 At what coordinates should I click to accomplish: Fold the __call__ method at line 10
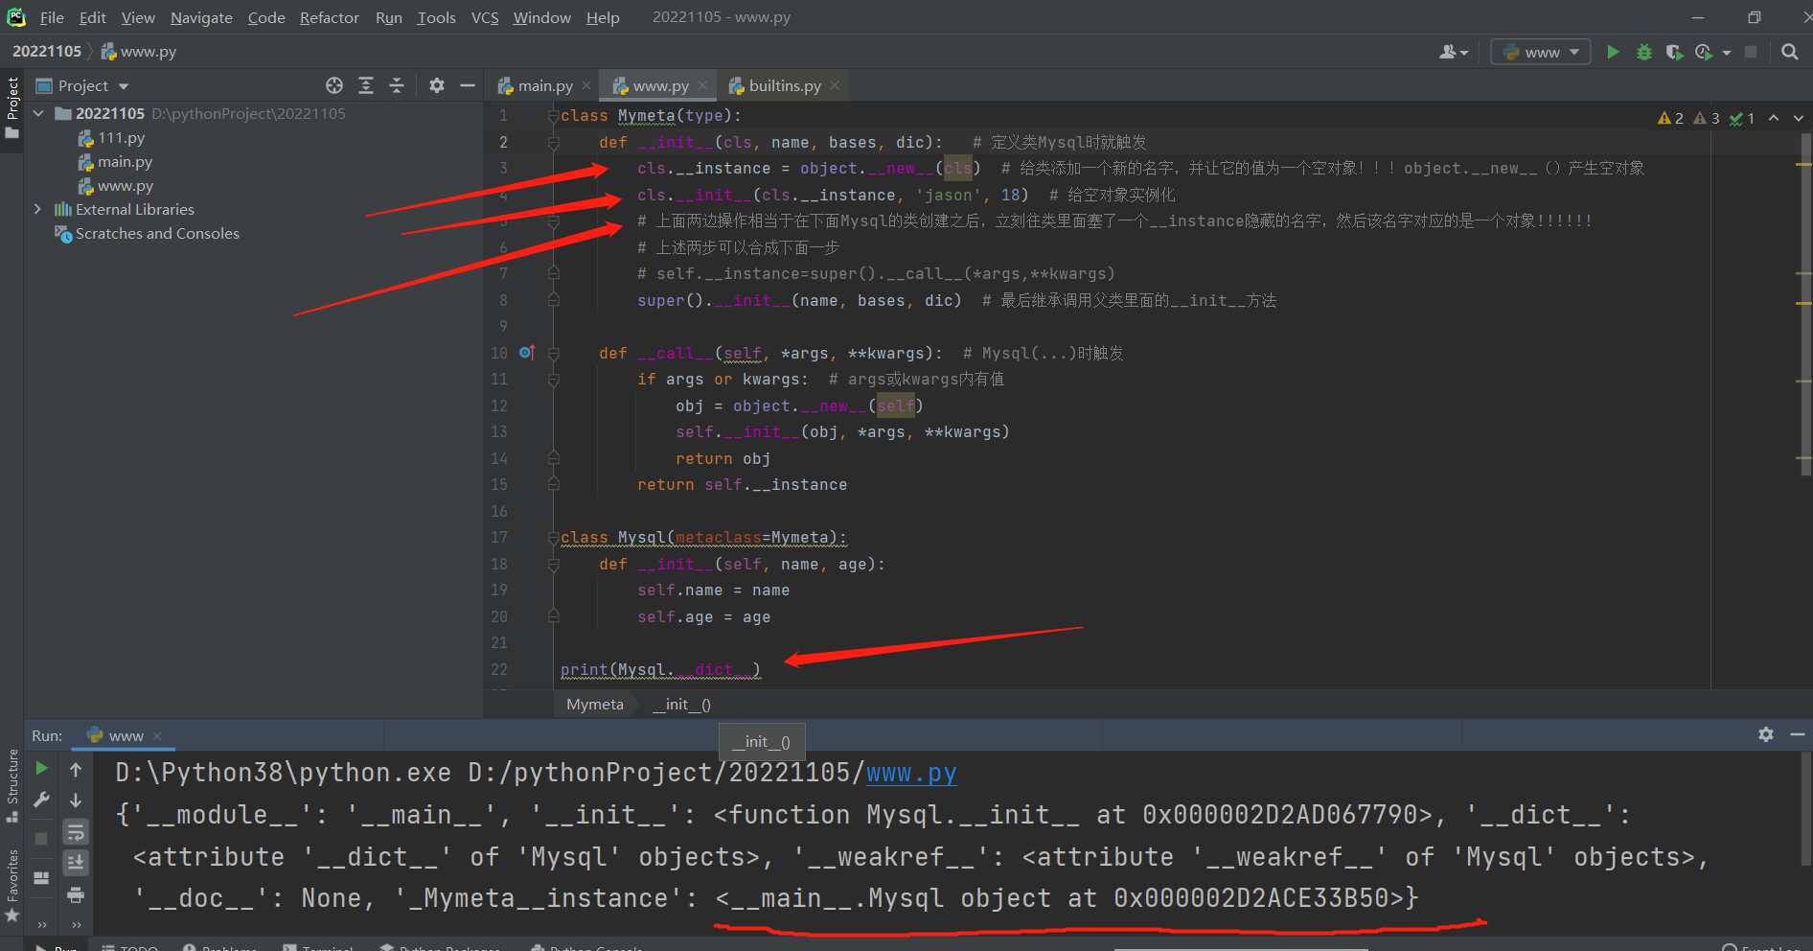(553, 354)
